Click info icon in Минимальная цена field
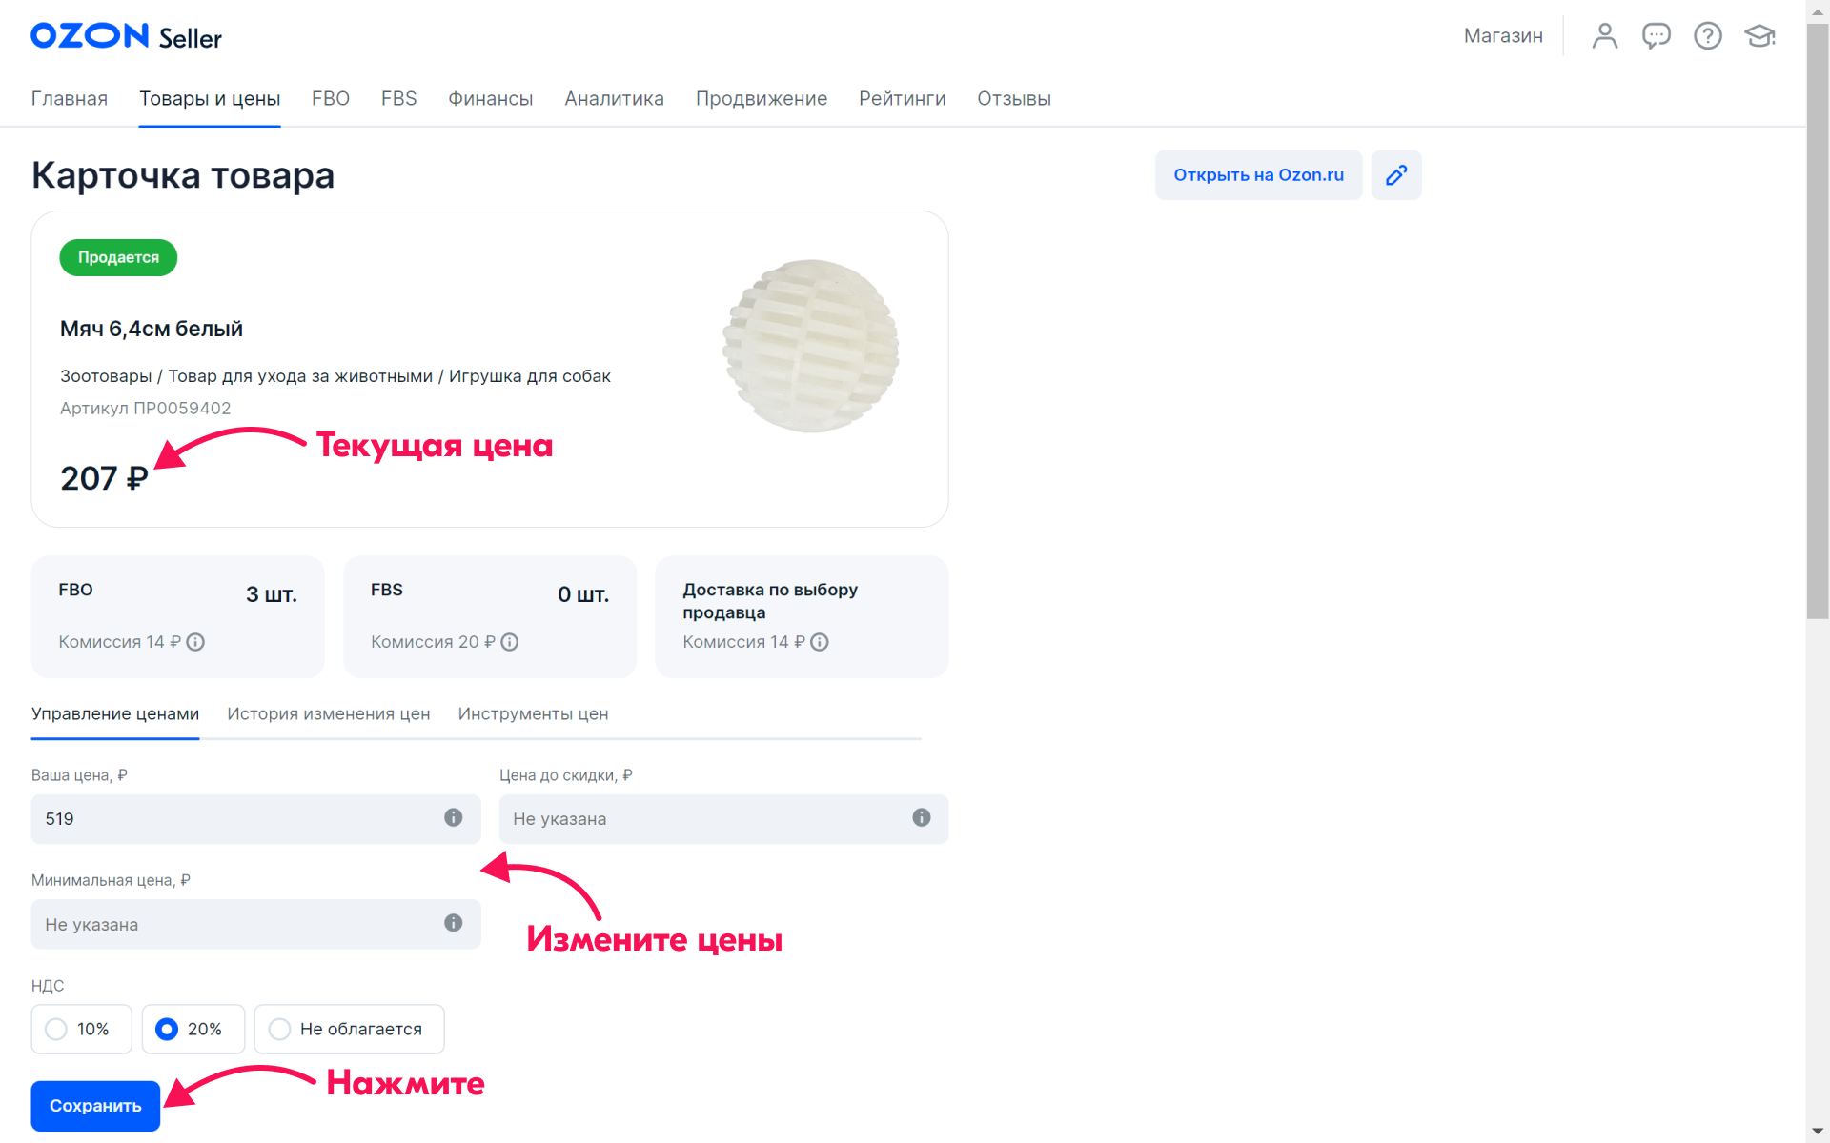The height and width of the screenshot is (1143, 1830). click(x=454, y=922)
